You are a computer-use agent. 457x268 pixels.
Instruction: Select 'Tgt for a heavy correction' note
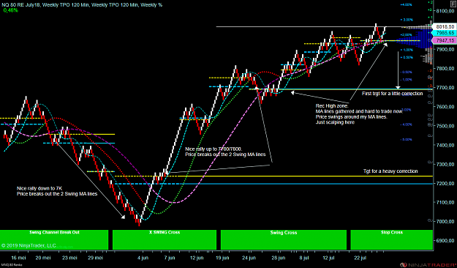click(x=390, y=171)
